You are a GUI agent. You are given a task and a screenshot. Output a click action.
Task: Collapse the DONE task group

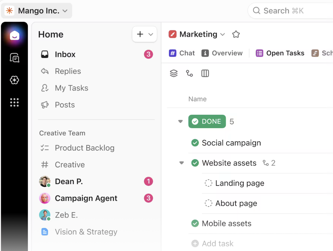click(x=180, y=122)
